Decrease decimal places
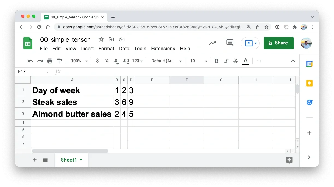The height and width of the screenshot is (187, 334). (116, 61)
